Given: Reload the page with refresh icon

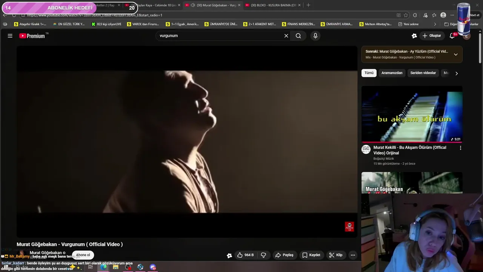Looking at the screenshot, I should coord(14,15).
